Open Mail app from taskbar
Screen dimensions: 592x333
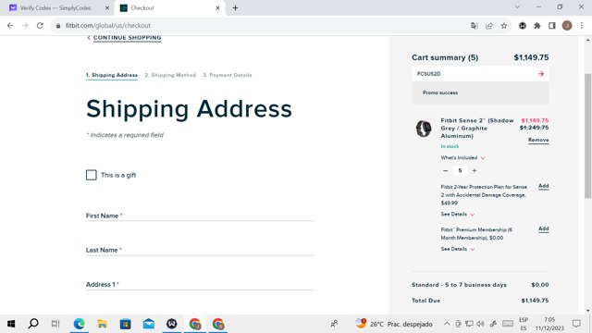[148, 324]
